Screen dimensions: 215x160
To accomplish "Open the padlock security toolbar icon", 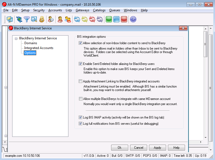I will [42, 19].
